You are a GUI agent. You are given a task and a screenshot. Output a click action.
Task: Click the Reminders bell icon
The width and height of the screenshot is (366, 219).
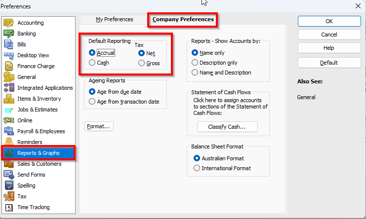point(9,142)
